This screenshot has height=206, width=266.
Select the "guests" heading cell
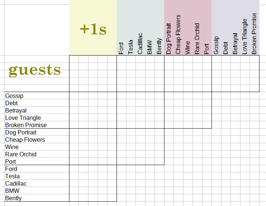click(35, 69)
